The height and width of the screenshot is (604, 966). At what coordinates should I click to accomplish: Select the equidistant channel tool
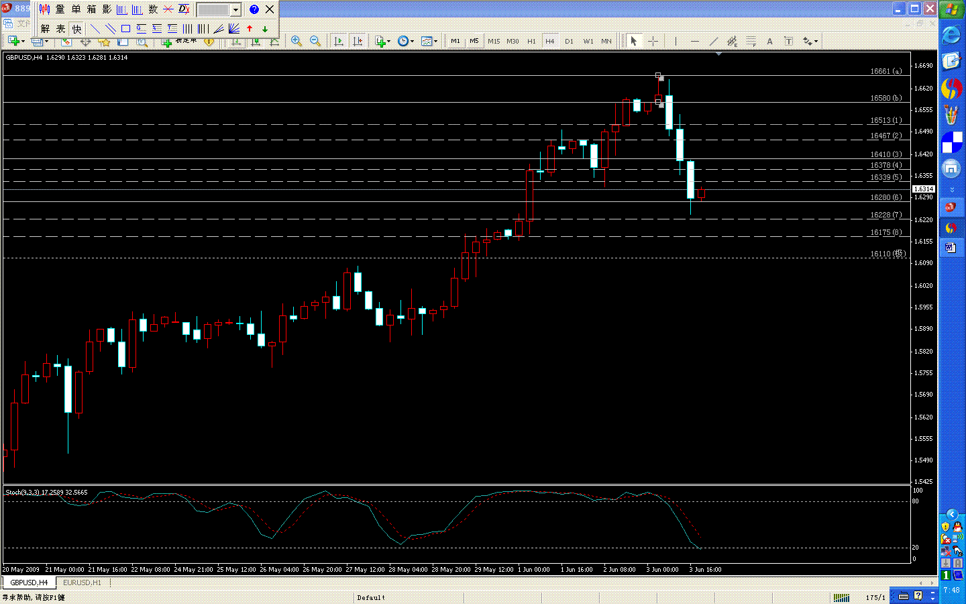click(x=732, y=42)
